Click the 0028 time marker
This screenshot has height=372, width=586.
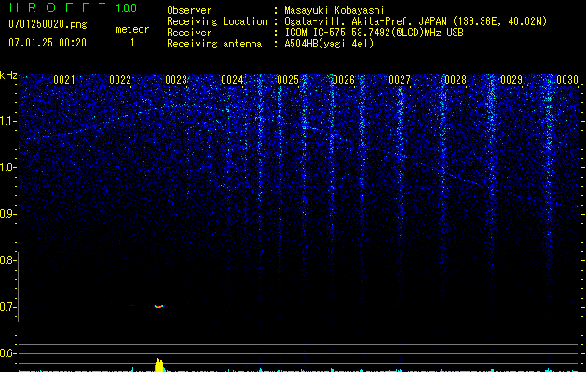point(456,80)
